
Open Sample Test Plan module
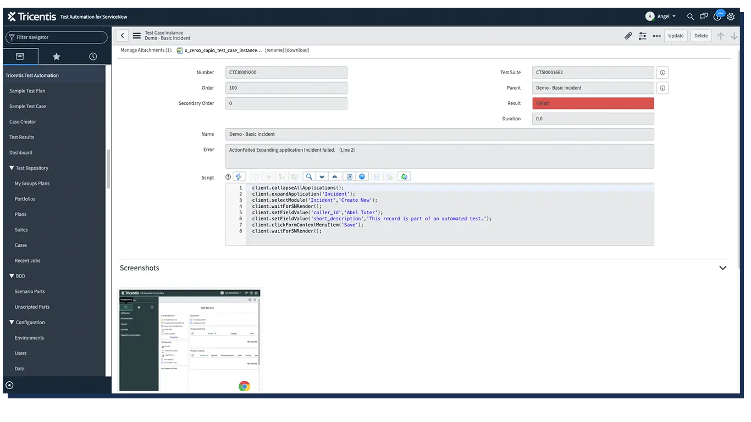pos(27,91)
